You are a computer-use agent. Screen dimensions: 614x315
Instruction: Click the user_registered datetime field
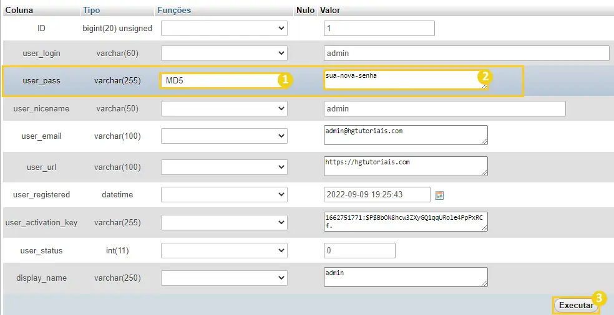(x=377, y=195)
